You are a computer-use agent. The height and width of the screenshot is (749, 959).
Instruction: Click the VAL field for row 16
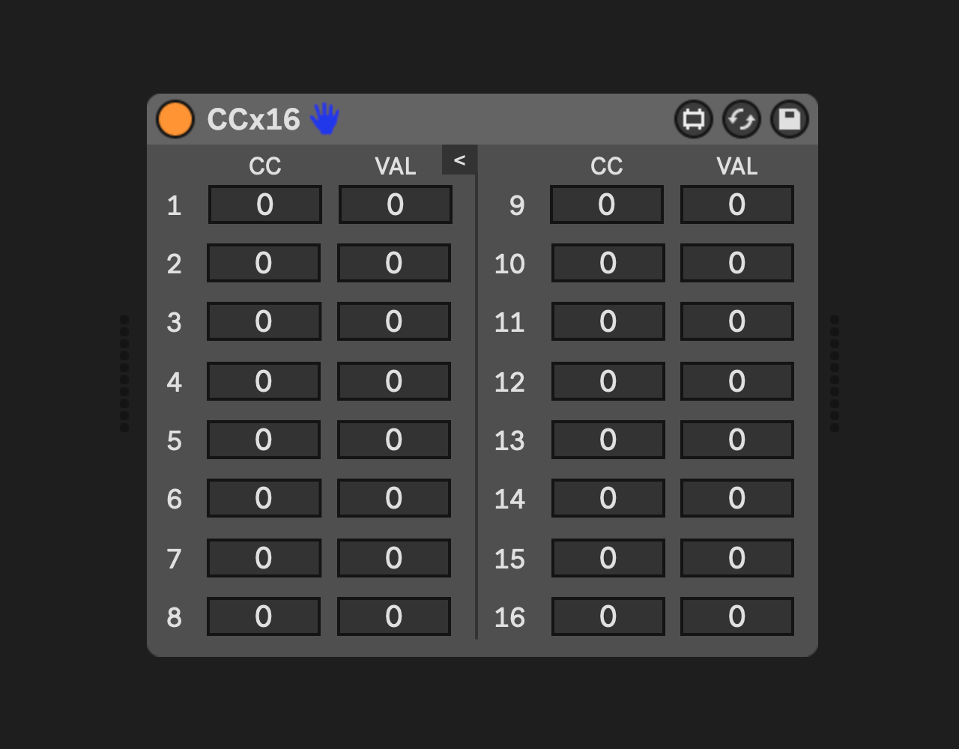tap(737, 616)
